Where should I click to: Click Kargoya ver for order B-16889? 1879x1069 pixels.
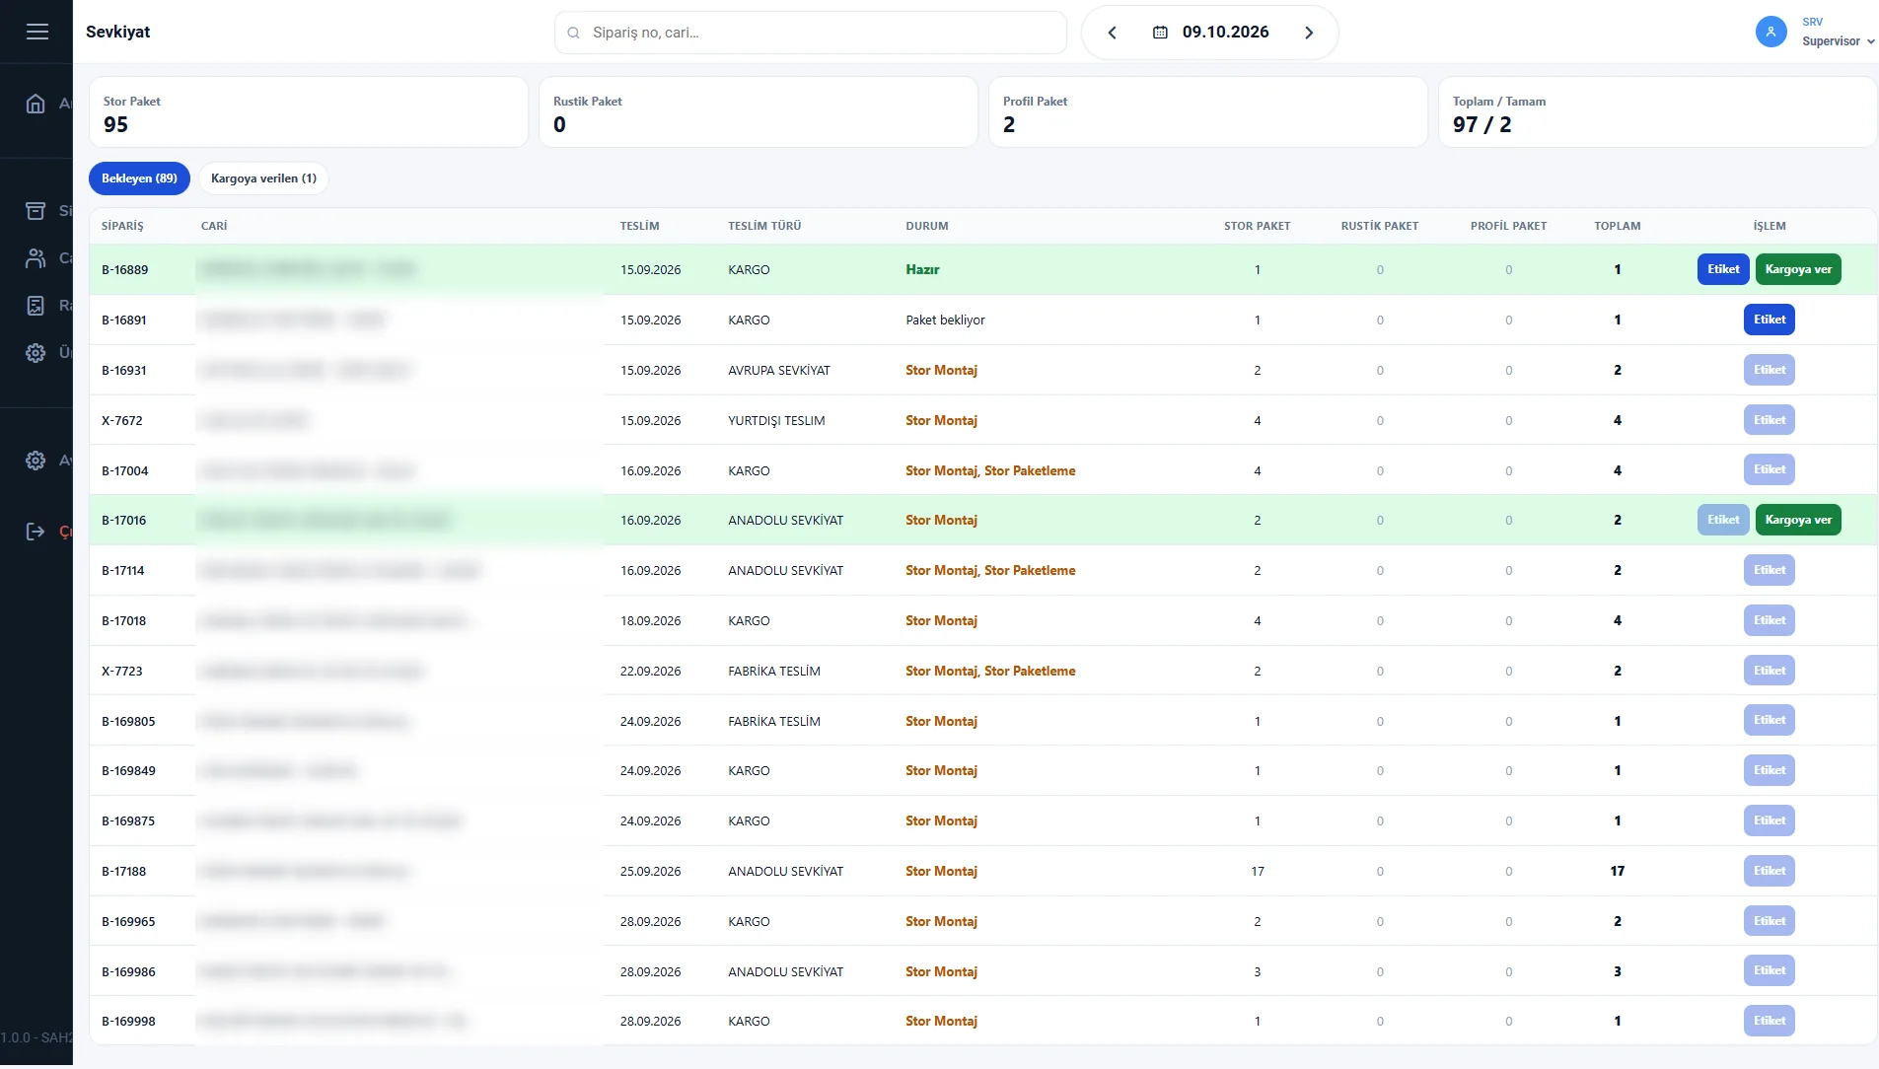[1798, 269]
